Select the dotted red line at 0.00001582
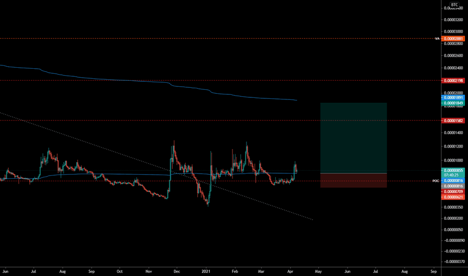 click(220, 120)
